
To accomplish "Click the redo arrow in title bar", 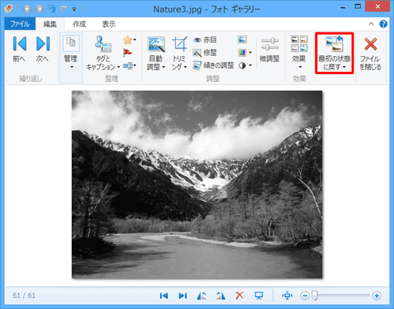I will pos(64,9).
